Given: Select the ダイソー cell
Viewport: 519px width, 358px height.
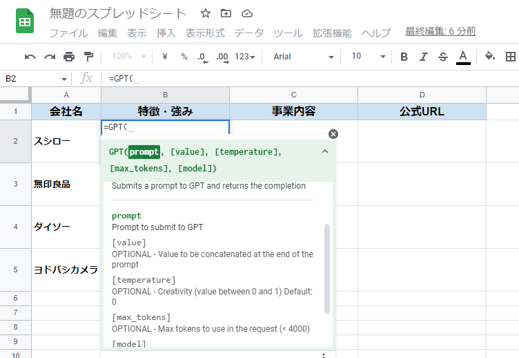Looking at the screenshot, I should (x=66, y=227).
